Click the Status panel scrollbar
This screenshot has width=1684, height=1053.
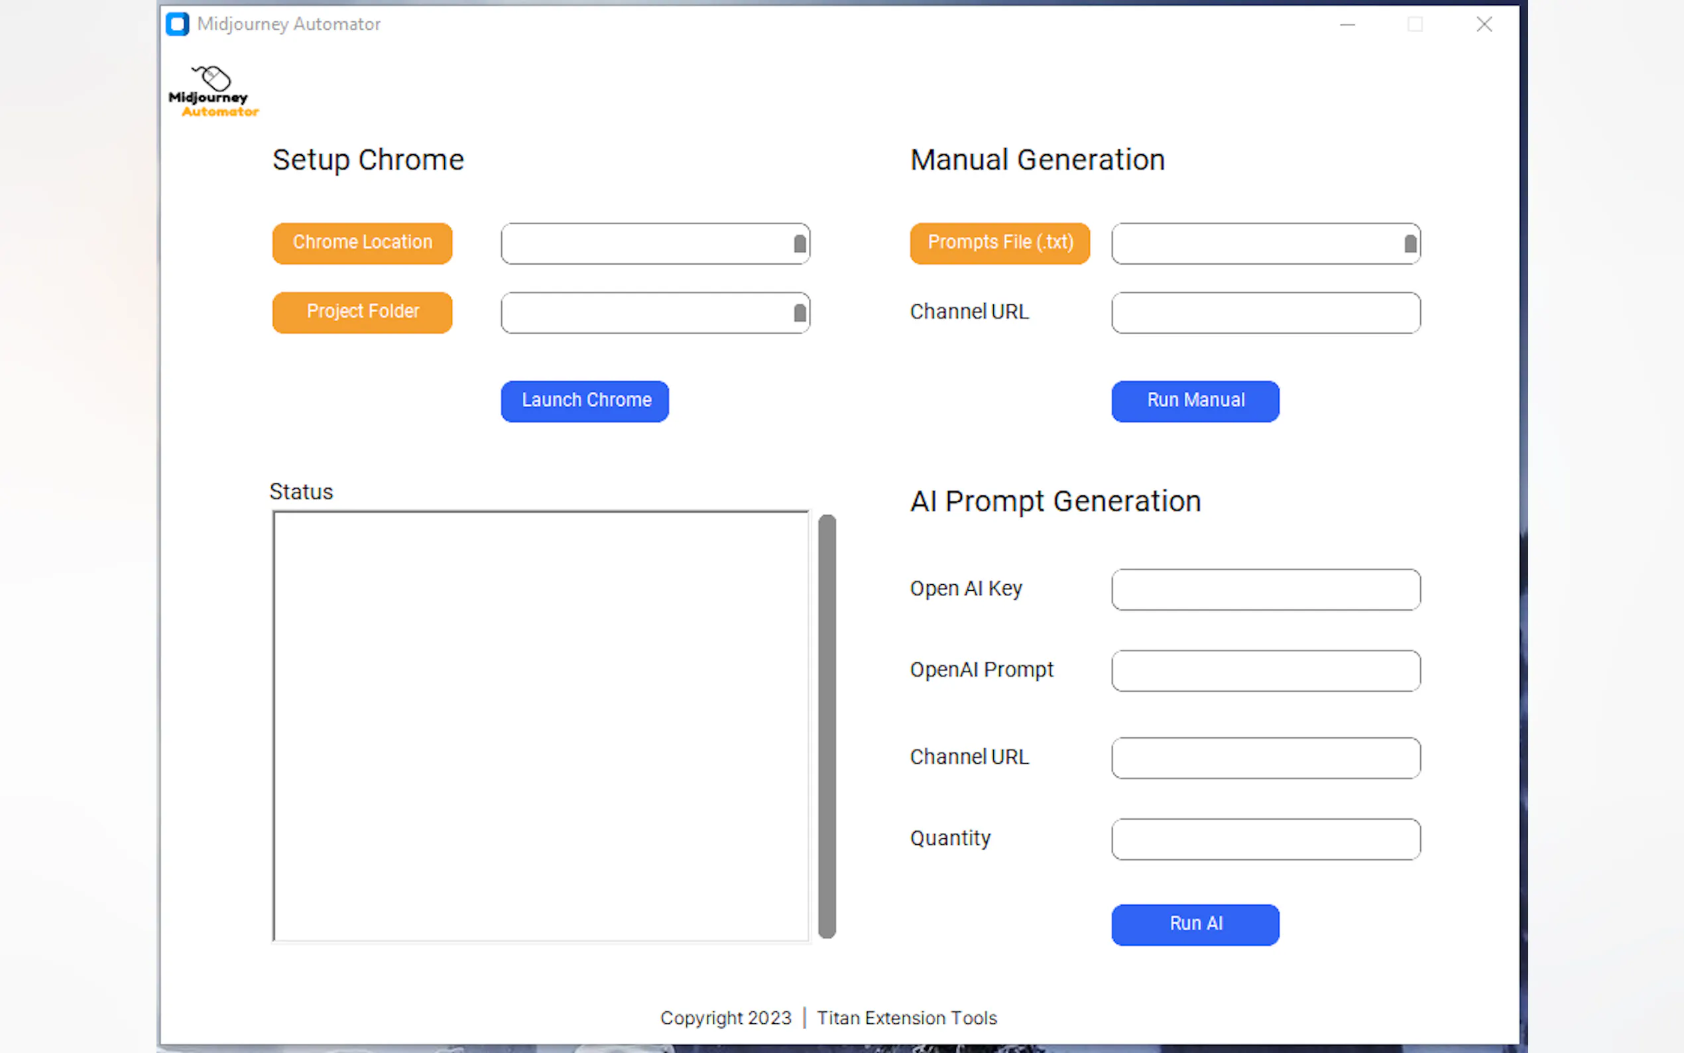click(826, 726)
